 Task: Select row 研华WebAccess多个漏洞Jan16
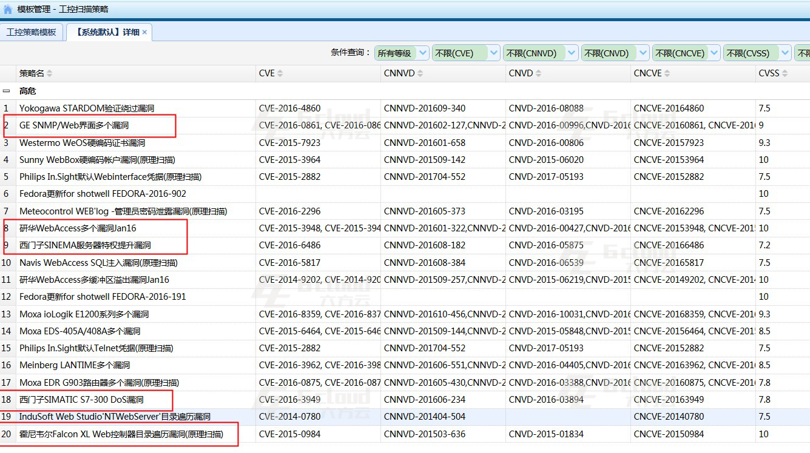pyautogui.click(x=405, y=228)
